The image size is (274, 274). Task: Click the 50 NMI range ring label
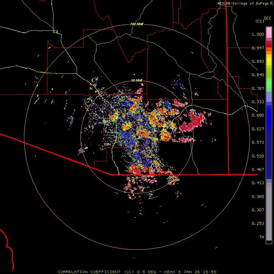(x=137, y=80)
